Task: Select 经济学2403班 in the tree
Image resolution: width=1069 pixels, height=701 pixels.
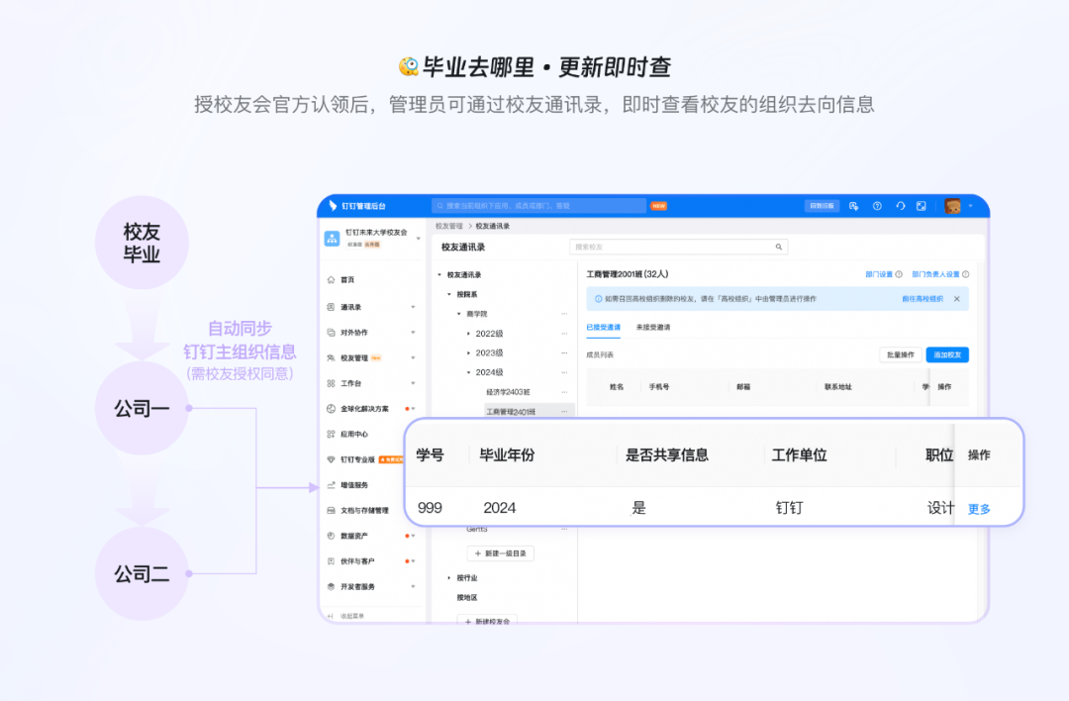Action: click(x=508, y=392)
